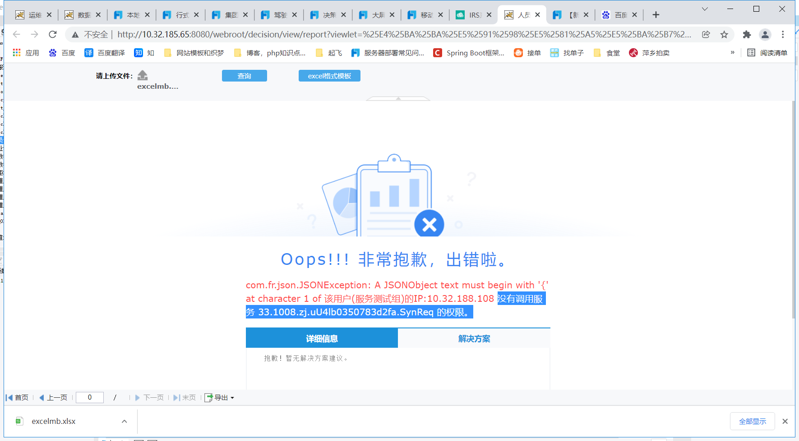Close the 百度 browser tab

635,15
